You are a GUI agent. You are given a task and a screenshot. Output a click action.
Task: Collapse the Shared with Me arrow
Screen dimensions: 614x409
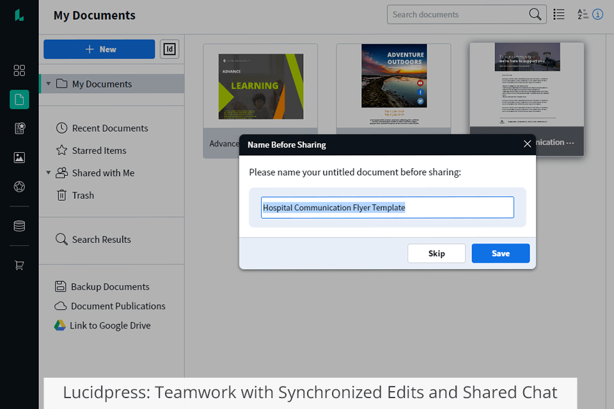pos(49,173)
